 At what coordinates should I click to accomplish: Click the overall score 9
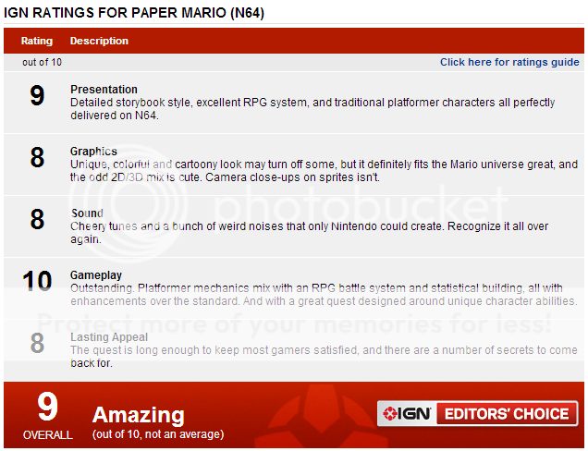[48, 407]
